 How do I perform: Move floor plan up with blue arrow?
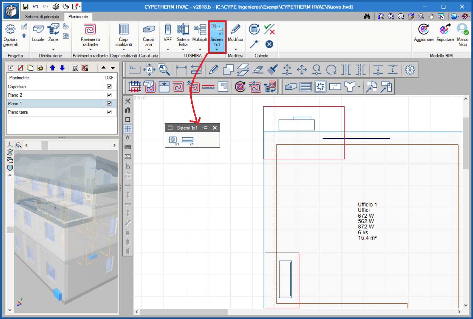[52, 68]
